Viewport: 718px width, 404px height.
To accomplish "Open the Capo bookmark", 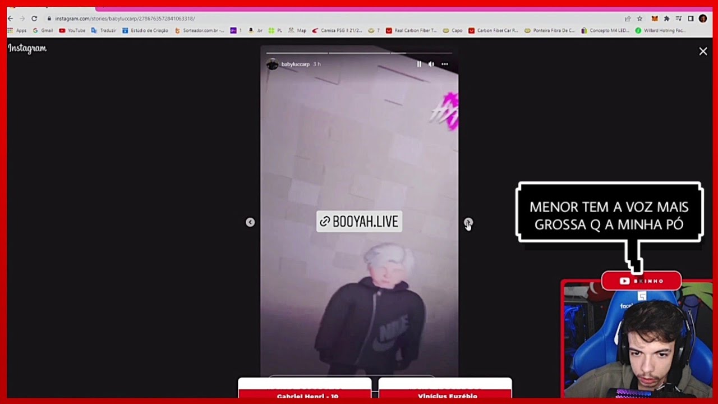I will tap(453, 30).
